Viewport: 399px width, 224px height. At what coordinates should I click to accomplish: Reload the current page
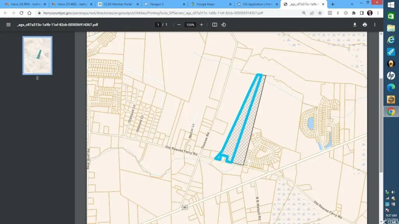click(x=21, y=13)
